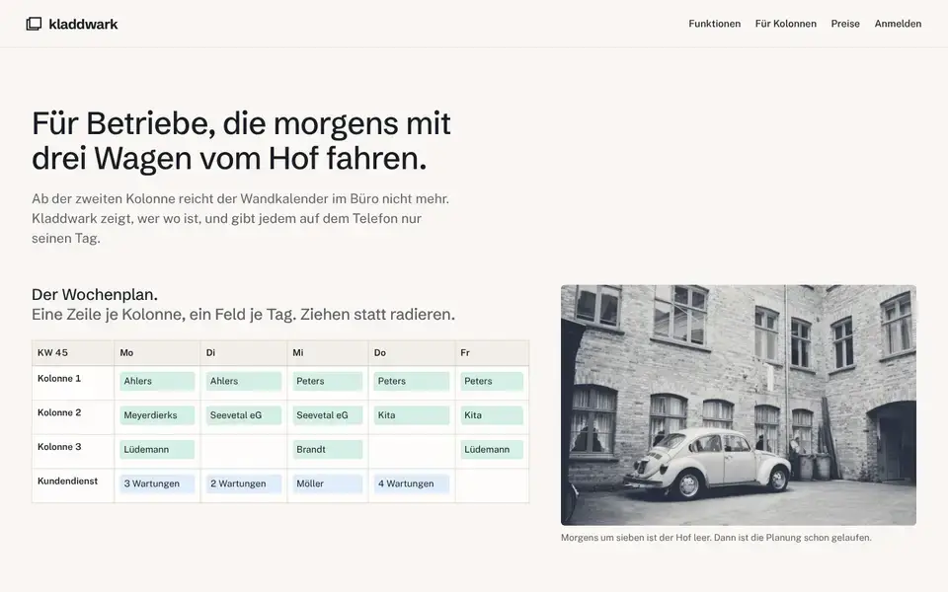Click the kladdwark logo icon
Image resolution: width=948 pixels, height=592 pixels.
(x=34, y=24)
